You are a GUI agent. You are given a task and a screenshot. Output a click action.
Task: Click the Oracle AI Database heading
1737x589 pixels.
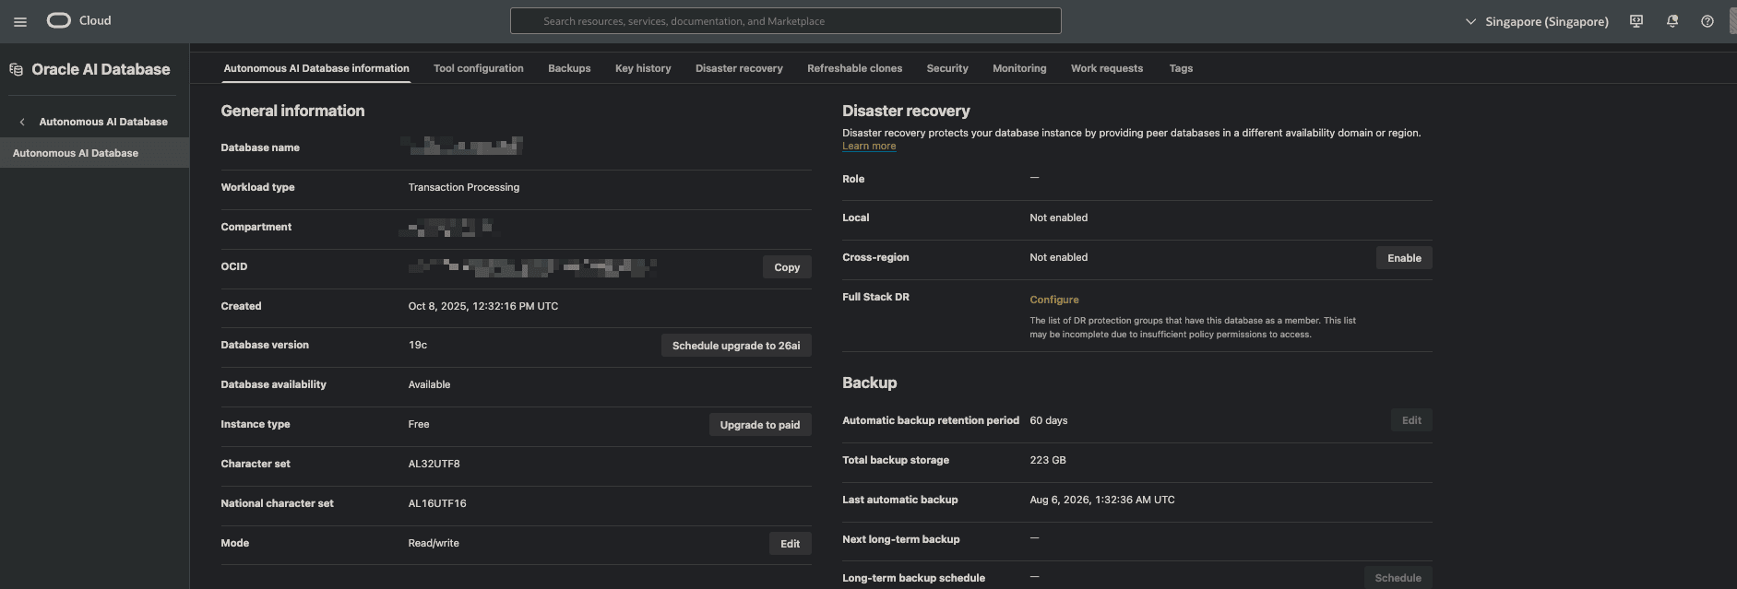[x=101, y=69]
